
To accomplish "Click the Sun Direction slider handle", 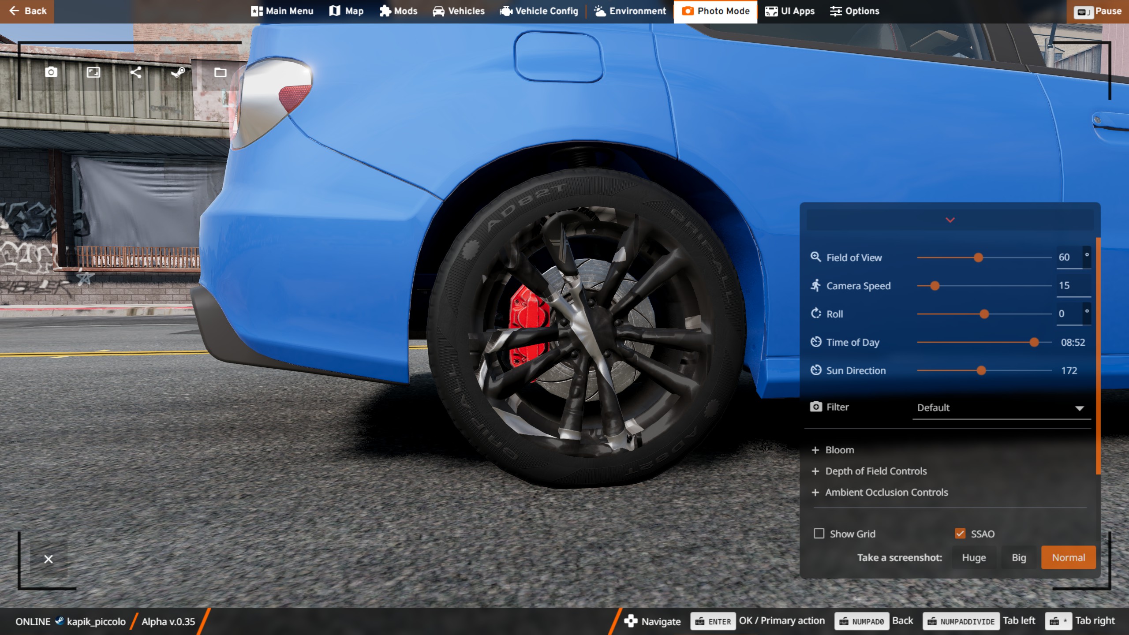I will [x=981, y=370].
